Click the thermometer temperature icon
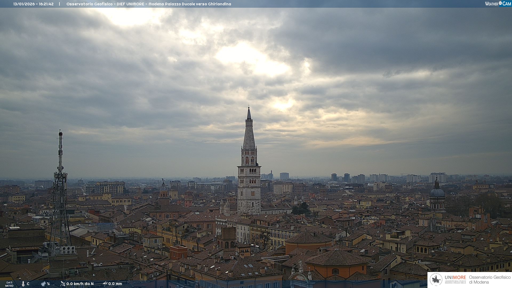The image size is (512, 288). tap(23, 284)
